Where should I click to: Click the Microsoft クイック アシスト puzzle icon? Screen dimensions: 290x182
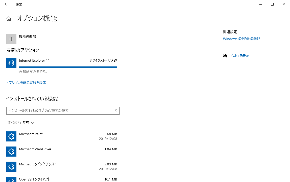(11, 167)
